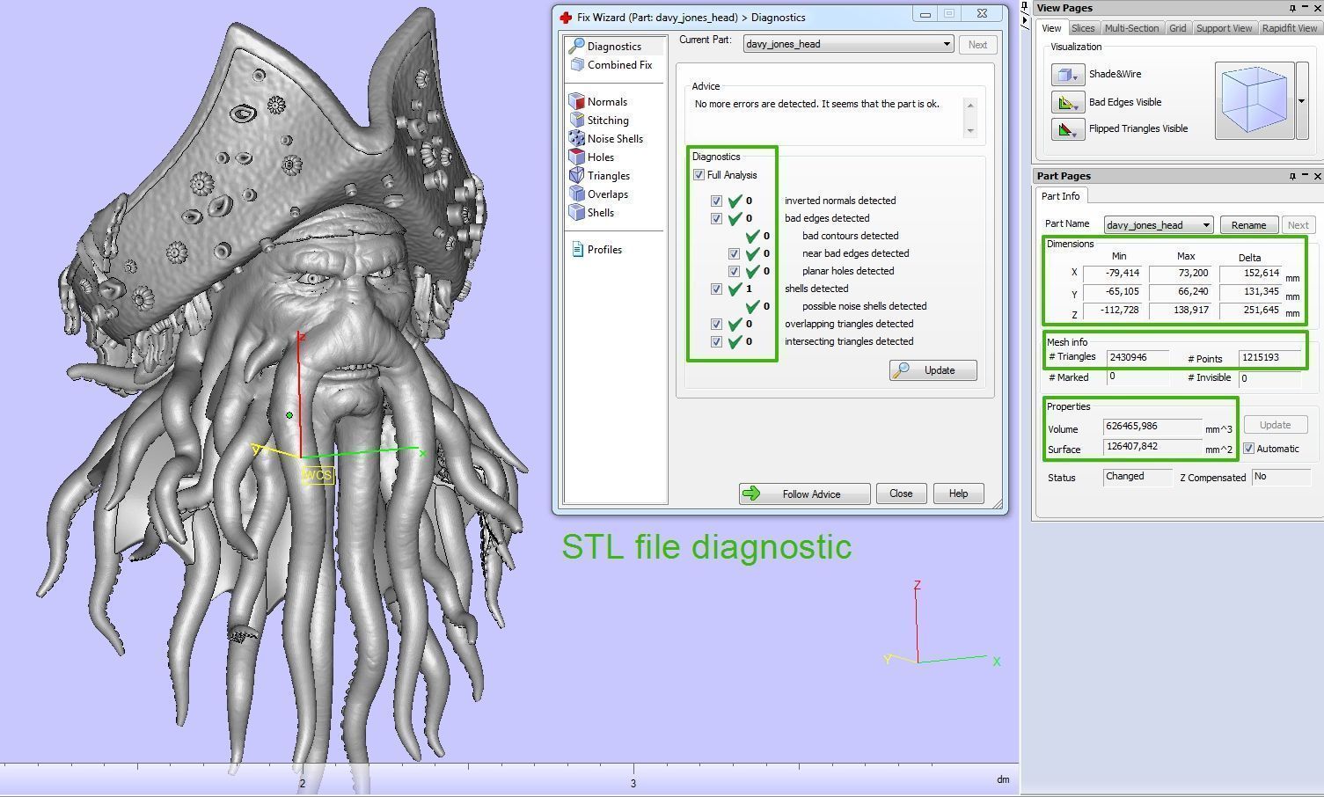Switch to the Slices tab
Image resolution: width=1324 pixels, height=797 pixels.
point(1083,28)
